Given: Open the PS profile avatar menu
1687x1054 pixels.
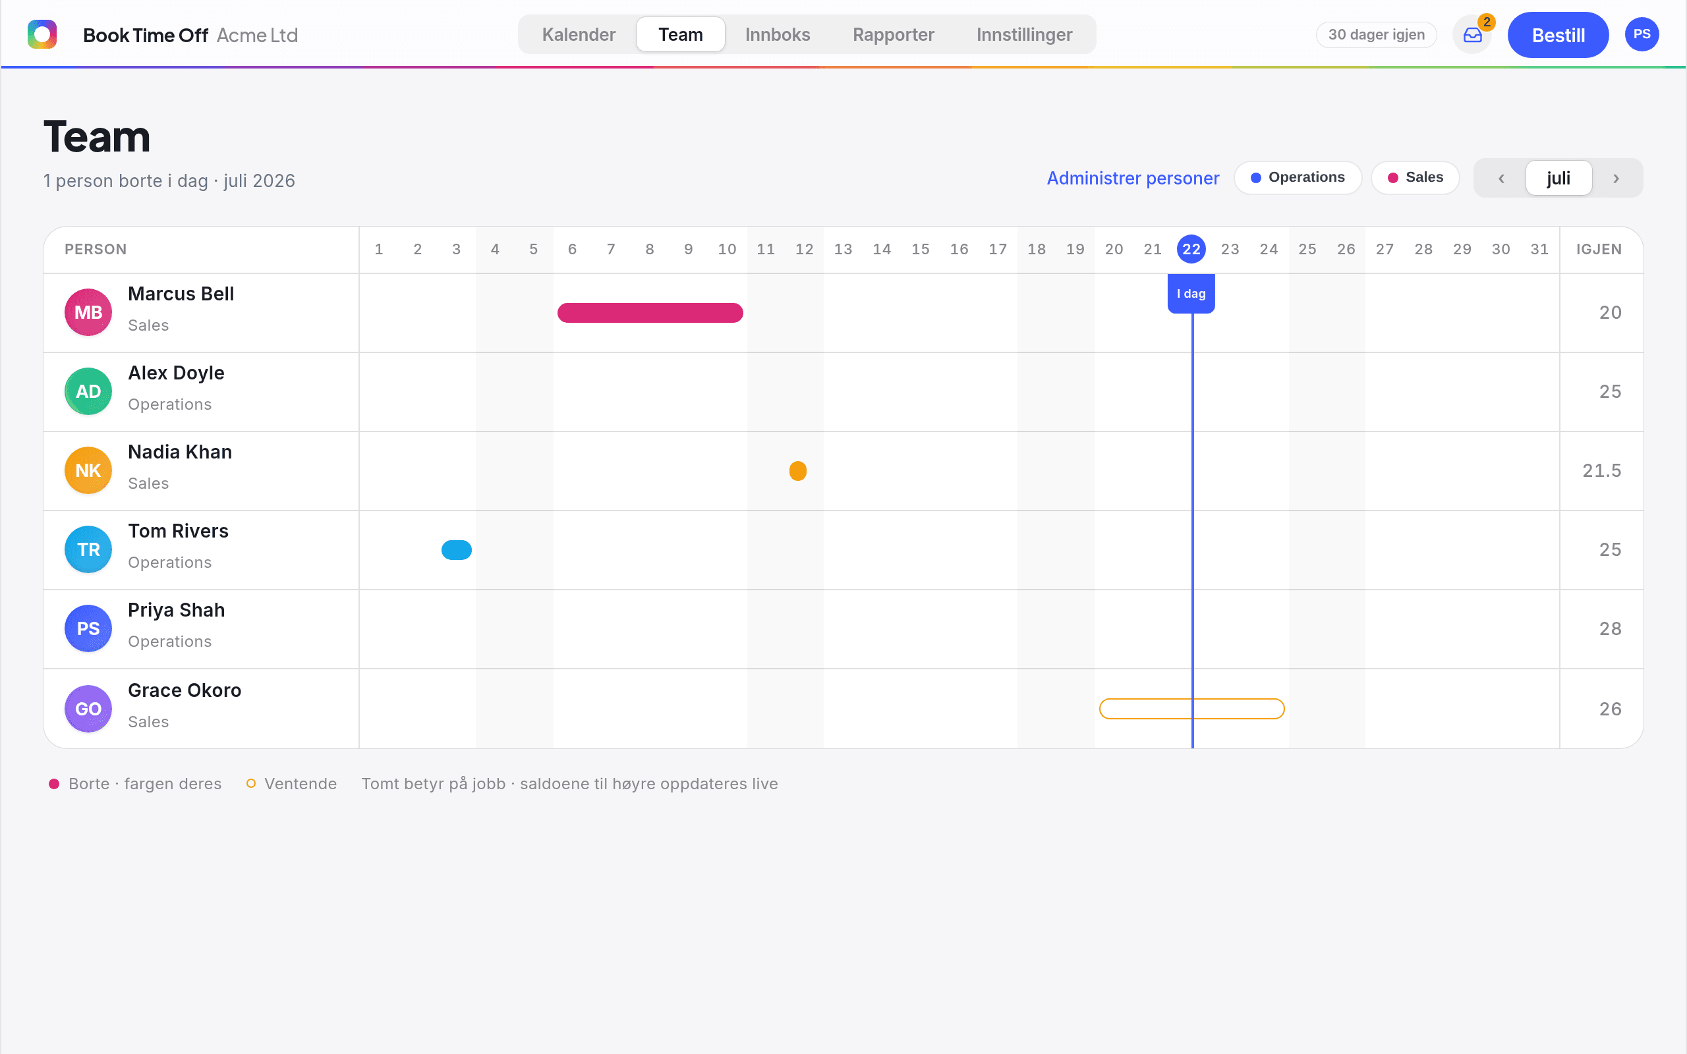Looking at the screenshot, I should pyautogui.click(x=1641, y=34).
